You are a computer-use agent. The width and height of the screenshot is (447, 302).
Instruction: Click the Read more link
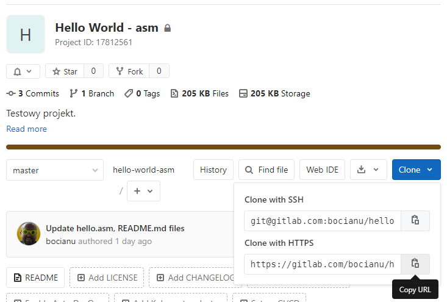[26, 129]
